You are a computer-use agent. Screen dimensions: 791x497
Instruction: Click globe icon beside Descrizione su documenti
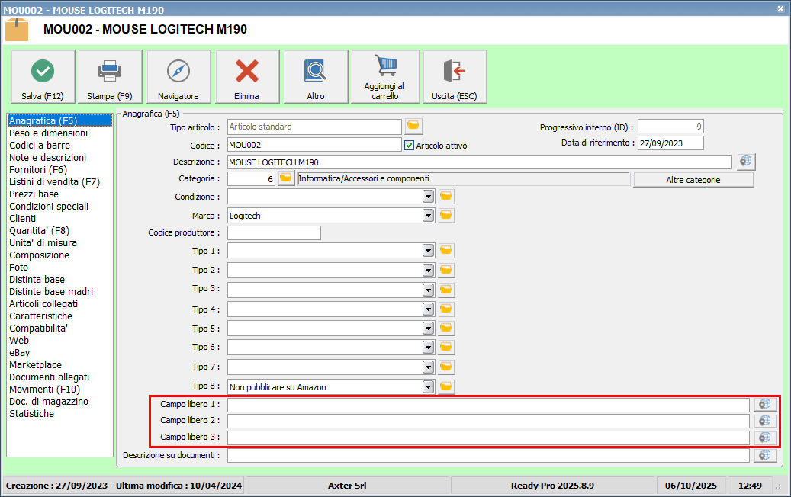click(x=765, y=455)
